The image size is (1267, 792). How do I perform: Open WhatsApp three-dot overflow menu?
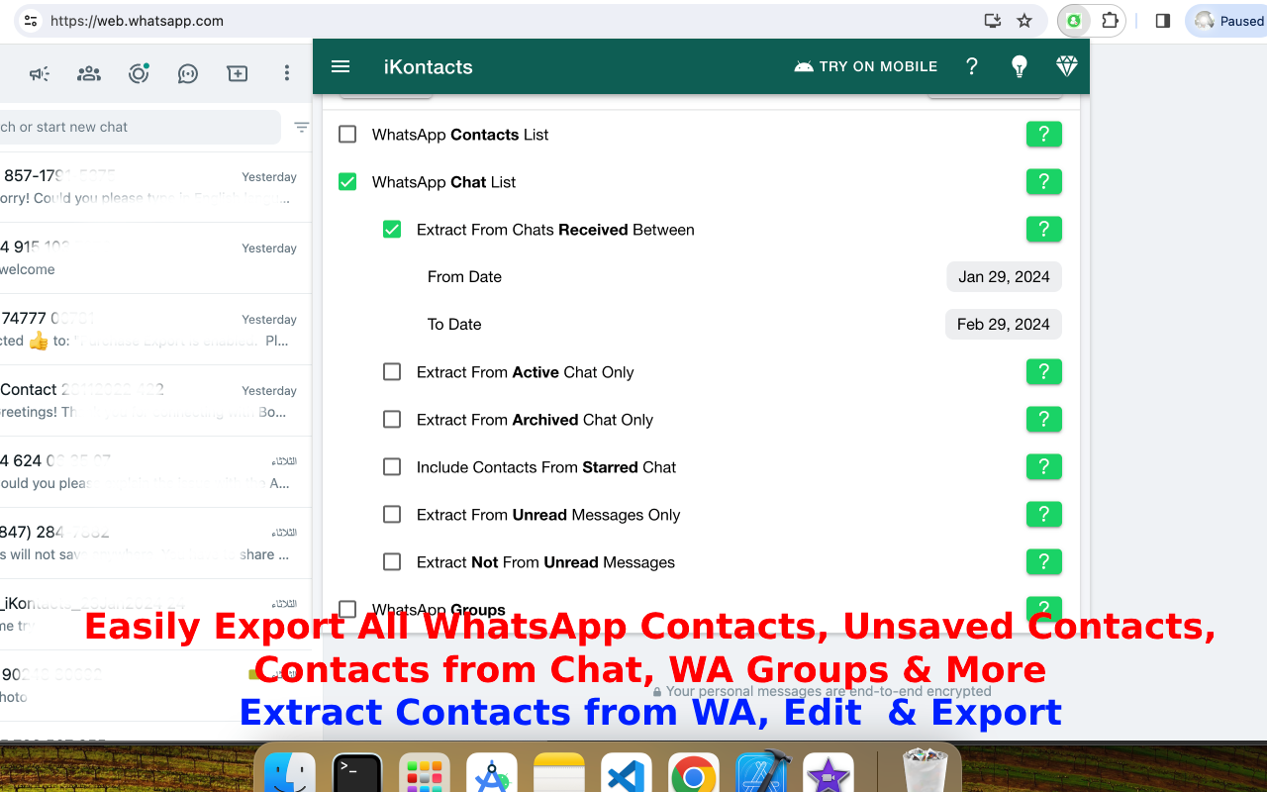(x=286, y=73)
